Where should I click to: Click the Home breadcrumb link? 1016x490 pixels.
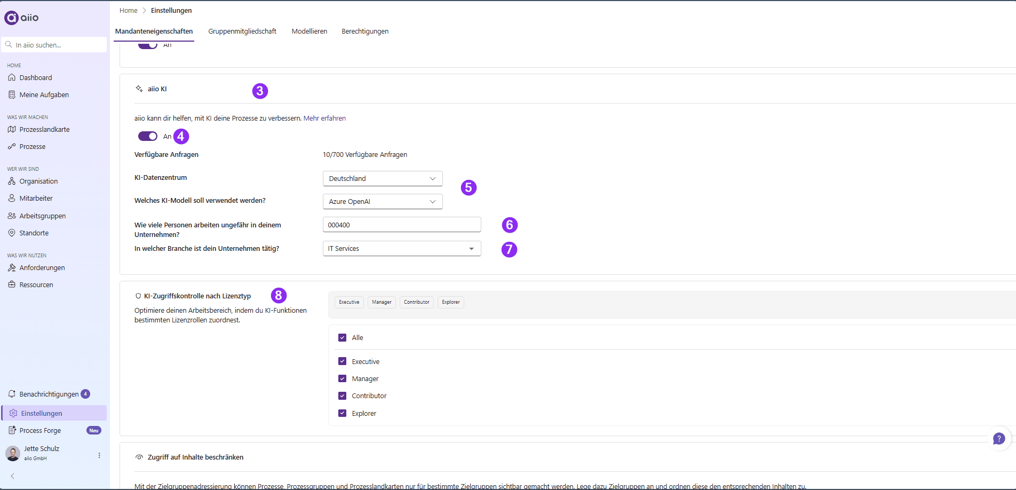pyautogui.click(x=129, y=10)
